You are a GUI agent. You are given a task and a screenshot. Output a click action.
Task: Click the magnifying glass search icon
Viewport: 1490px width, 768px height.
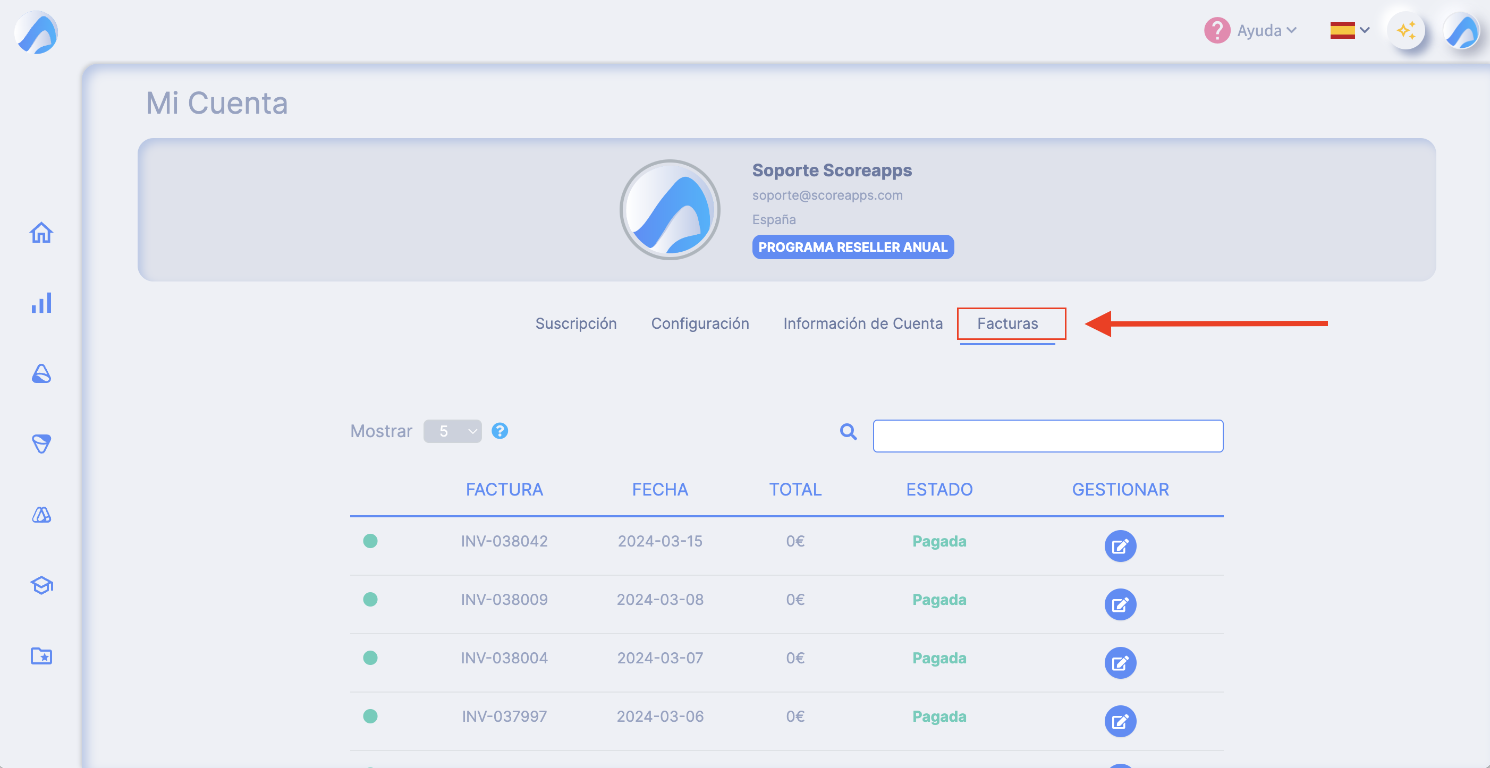click(x=848, y=431)
